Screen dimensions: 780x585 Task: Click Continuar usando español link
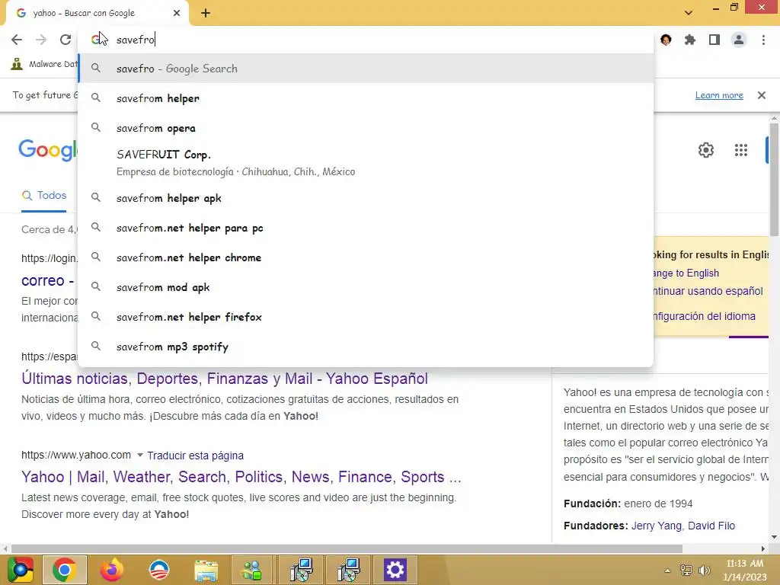(708, 291)
